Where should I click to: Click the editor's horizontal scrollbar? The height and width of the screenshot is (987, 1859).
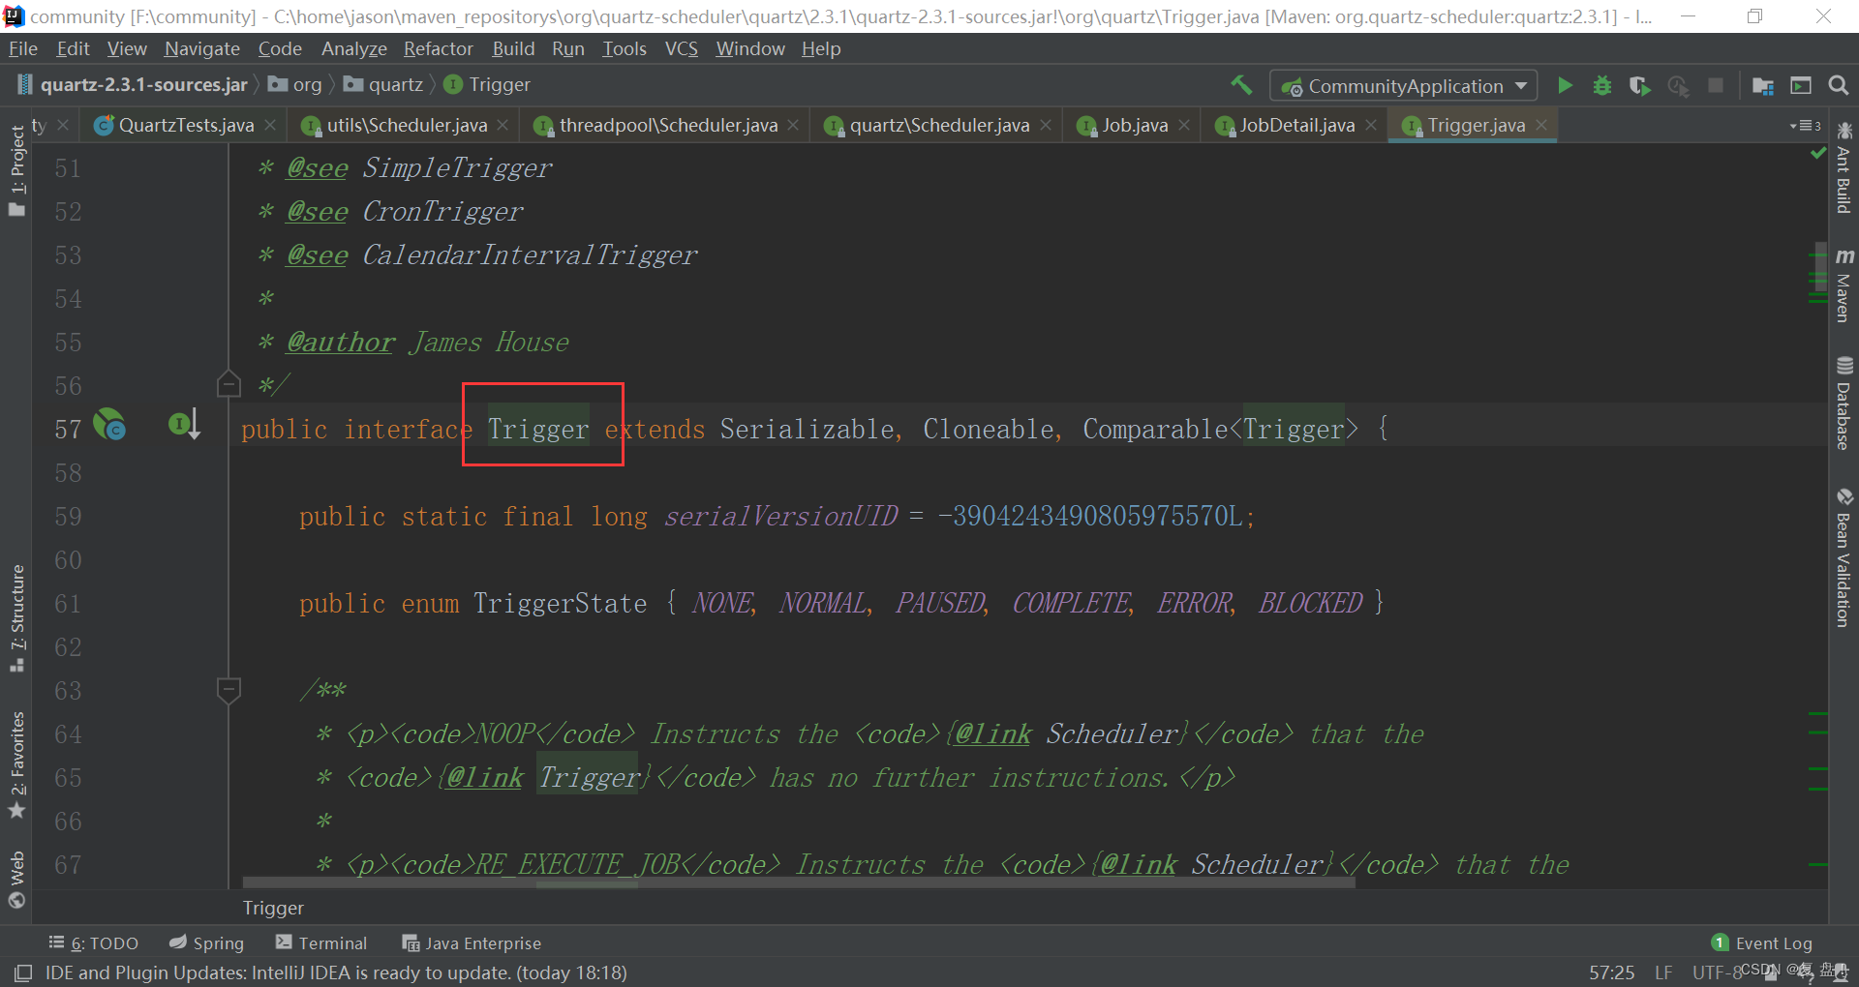[799, 882]
